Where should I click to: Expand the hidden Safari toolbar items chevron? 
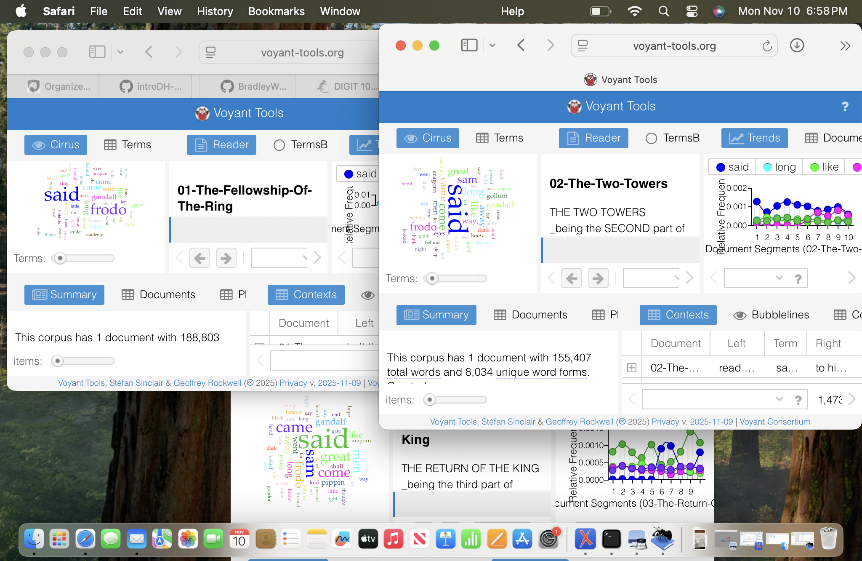tap(846, 46)
